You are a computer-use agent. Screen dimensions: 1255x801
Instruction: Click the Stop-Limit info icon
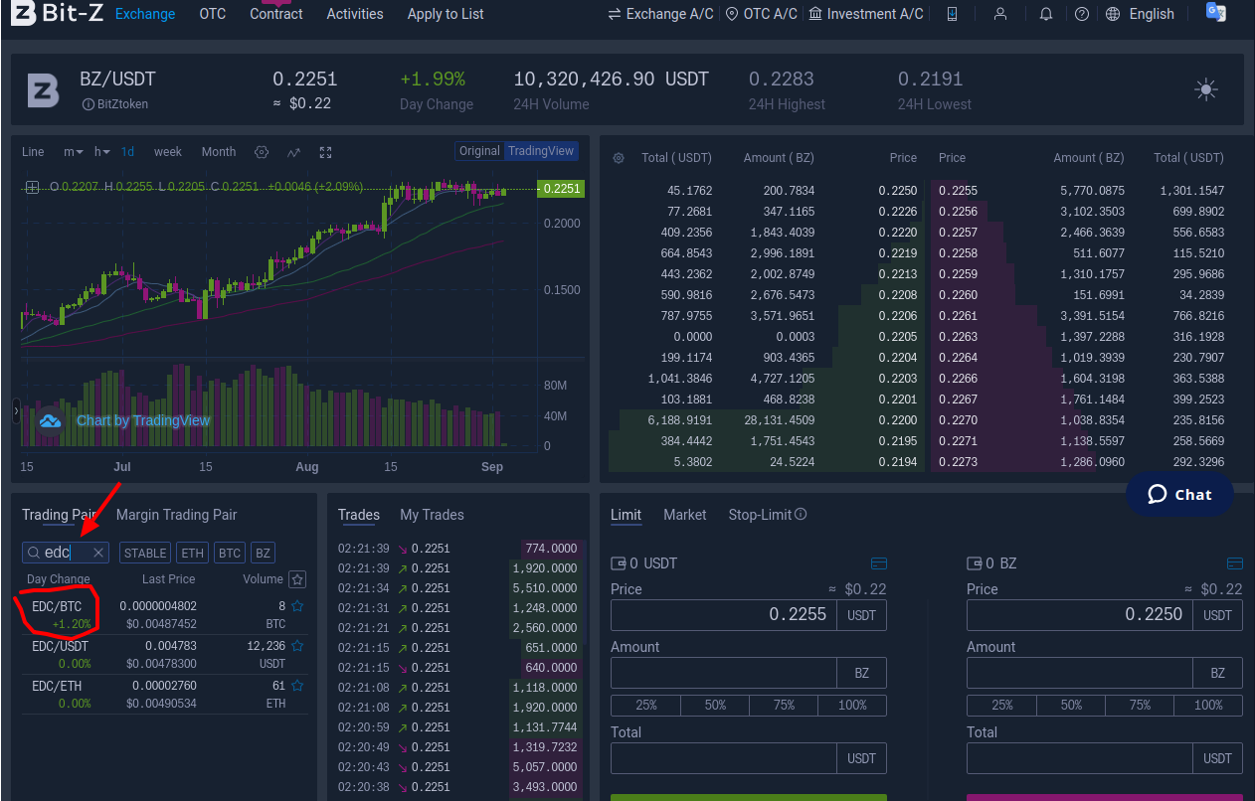point(801,515)
